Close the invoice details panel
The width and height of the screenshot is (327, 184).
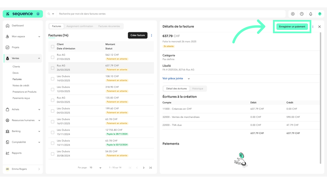(x=319, y=27)
